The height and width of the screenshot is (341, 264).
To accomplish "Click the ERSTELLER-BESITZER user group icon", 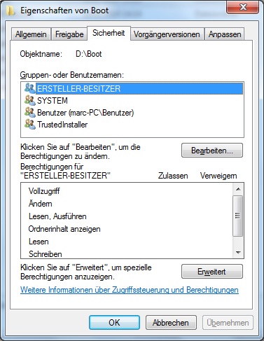I will 30,89.
